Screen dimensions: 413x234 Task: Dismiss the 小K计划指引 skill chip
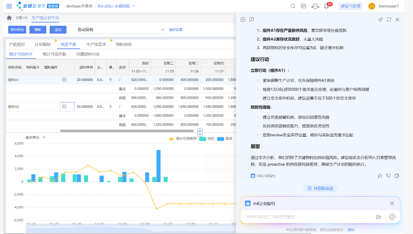click(392, 203)
